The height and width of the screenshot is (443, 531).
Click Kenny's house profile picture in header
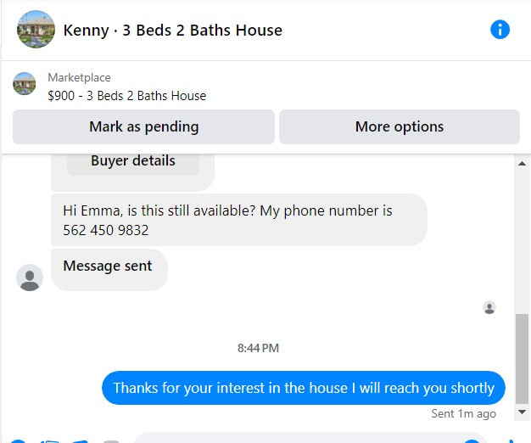point(36,29)
